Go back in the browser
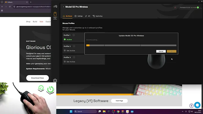This screenshot has height=114, width=203. click(2, 6)
